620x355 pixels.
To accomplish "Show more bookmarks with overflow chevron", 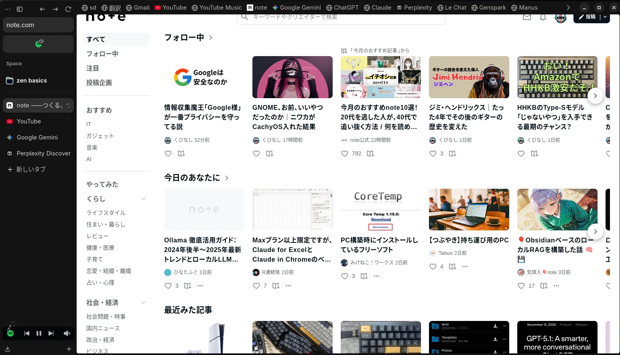I will tap(568, 8).
